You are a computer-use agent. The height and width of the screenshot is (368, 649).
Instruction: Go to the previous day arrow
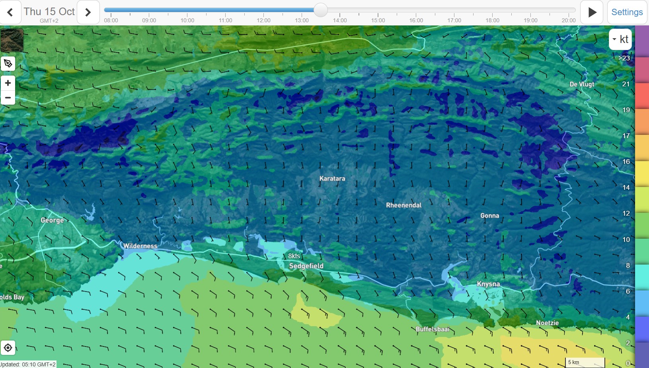pos(10,12)
